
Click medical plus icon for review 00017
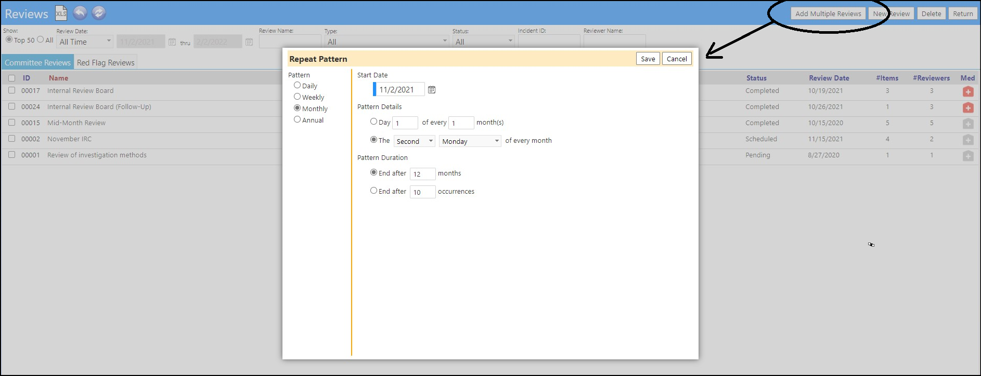coord(968,92)
